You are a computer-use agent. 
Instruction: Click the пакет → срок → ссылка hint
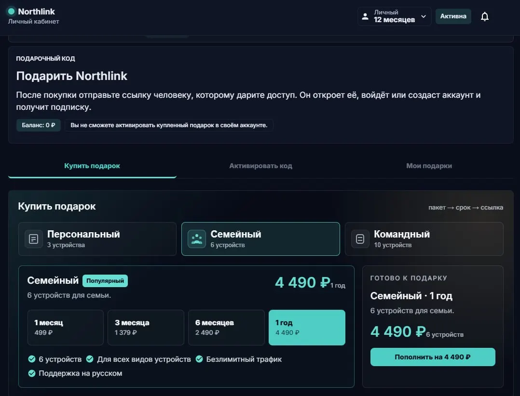tap(465, 208)
